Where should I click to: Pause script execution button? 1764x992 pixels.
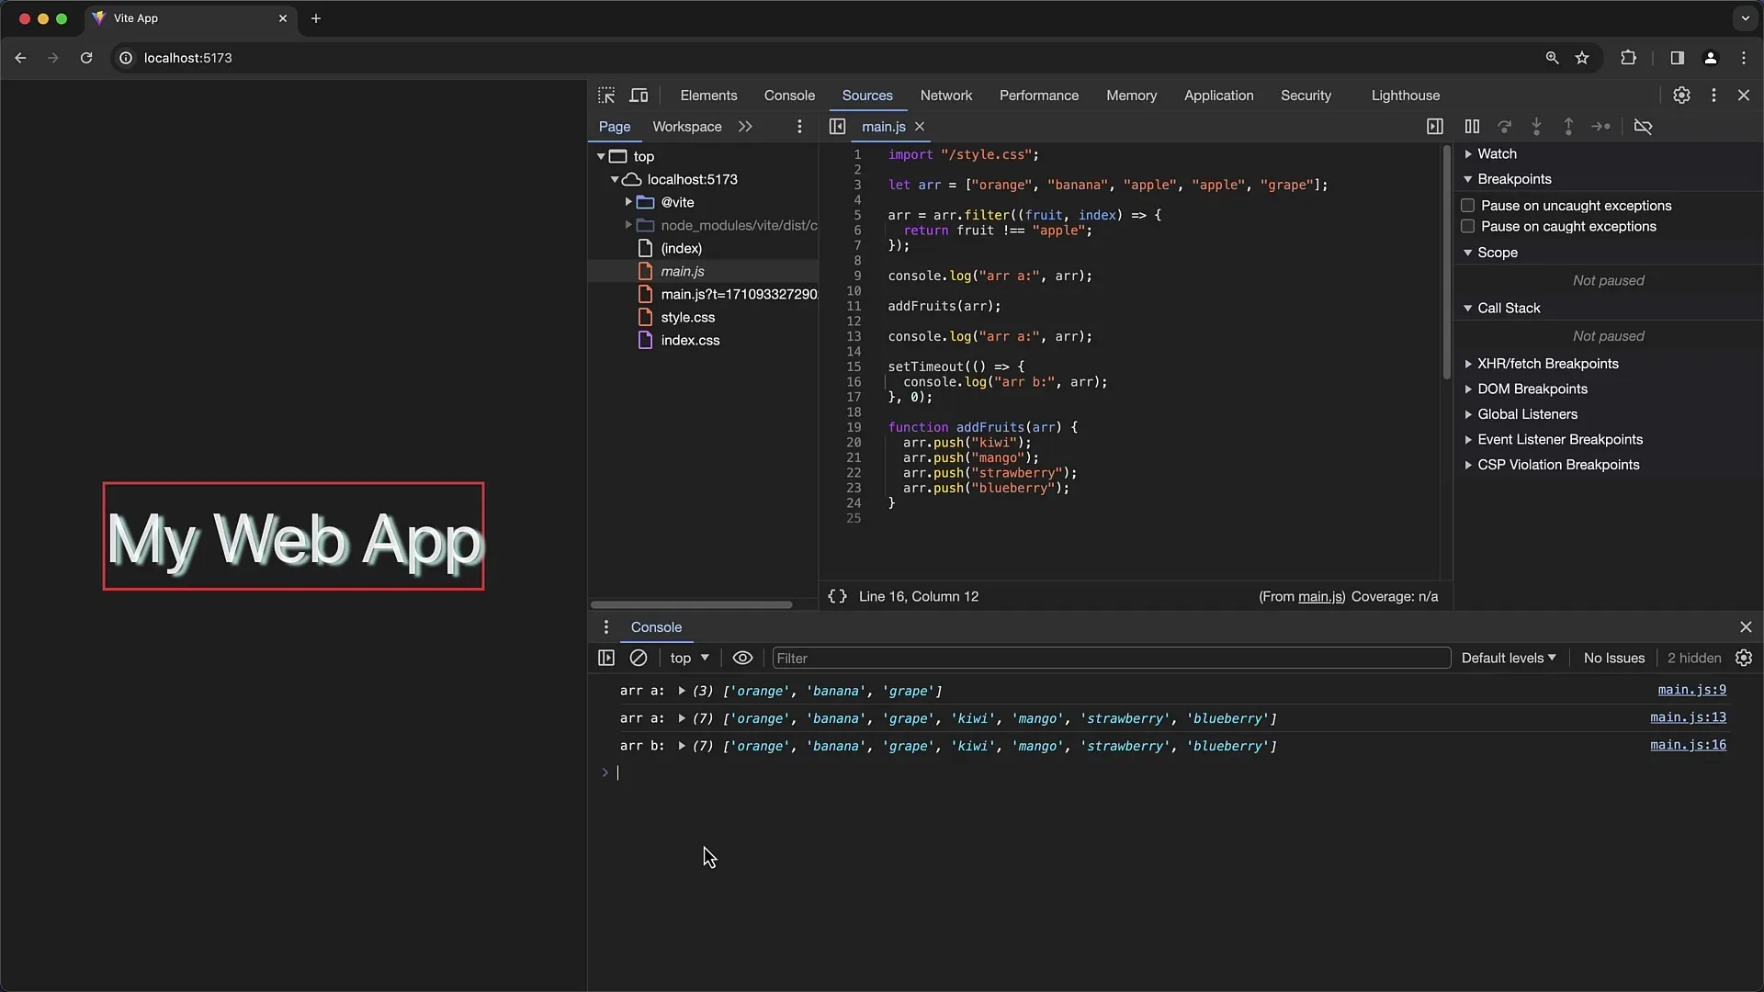(1472, 127)
